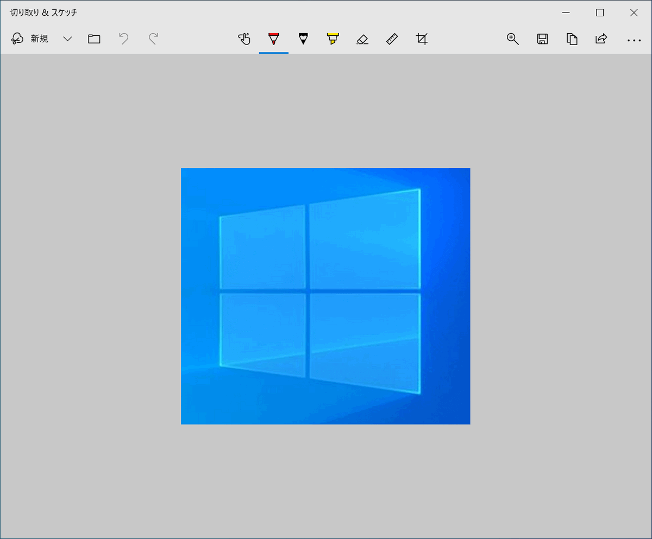Maximize the 切り取り & スケッチ window
This screenshot has height=539, width=652.
(600, 12)
